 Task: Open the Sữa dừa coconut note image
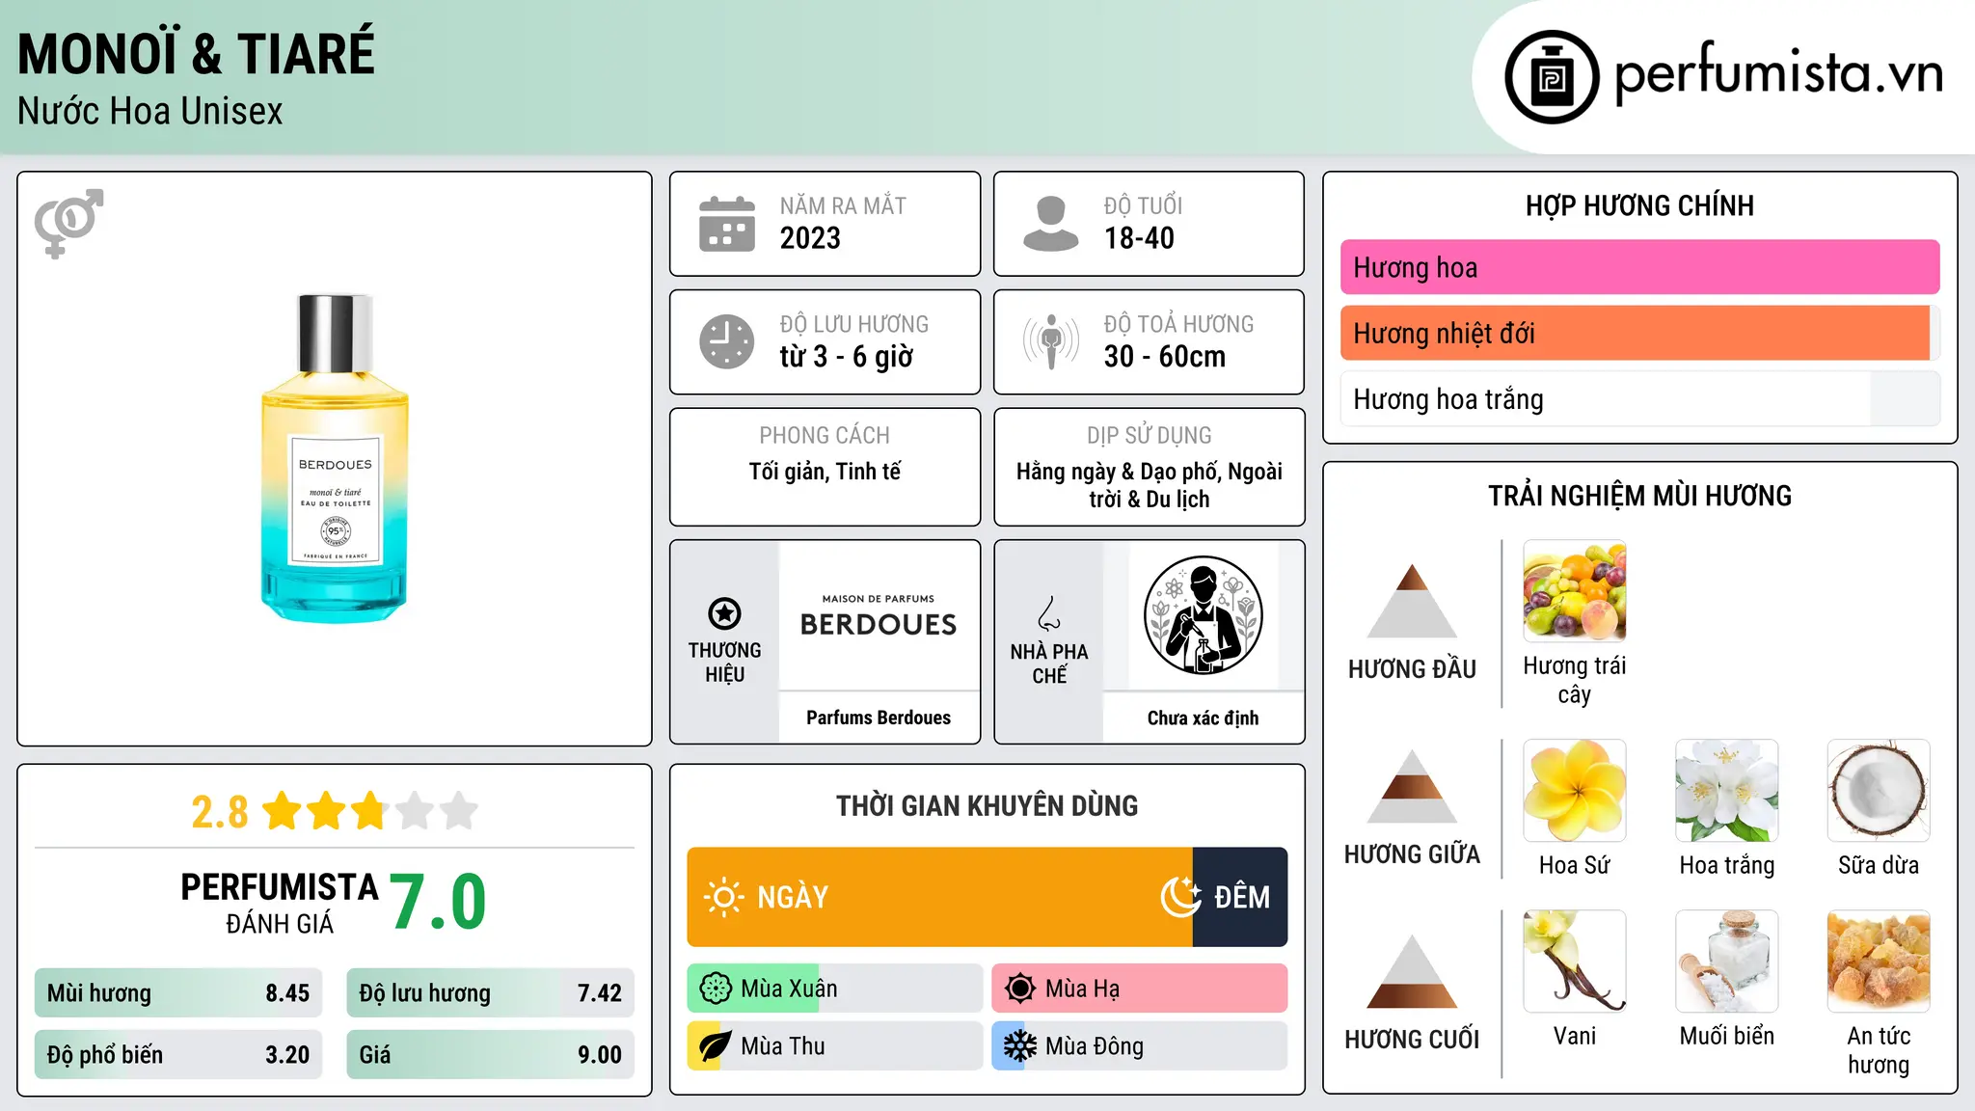click(x=1879, y=791)
